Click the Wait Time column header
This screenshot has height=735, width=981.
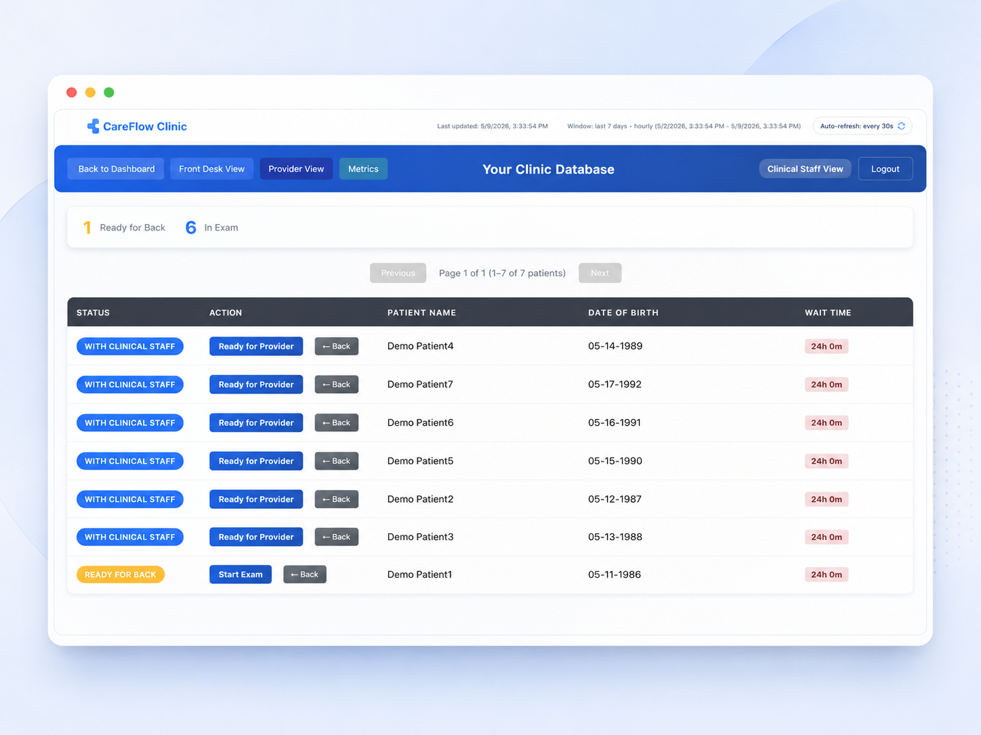(828, 313)
